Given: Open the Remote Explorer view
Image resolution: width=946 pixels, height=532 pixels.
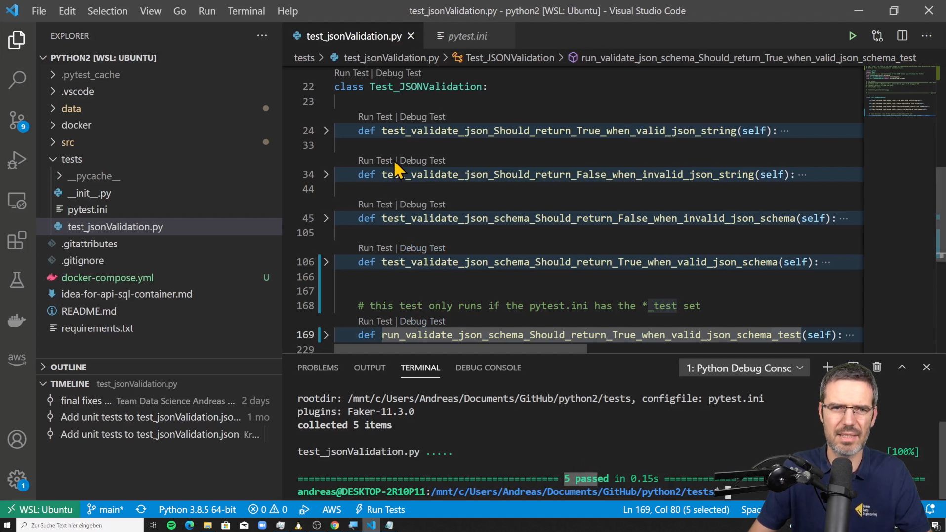Looking at the screenshot, I should pos(17,201).
